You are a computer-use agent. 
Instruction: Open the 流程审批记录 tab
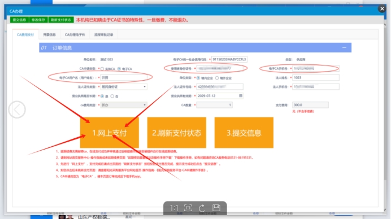pyautogui.click(x=103, y=34)
